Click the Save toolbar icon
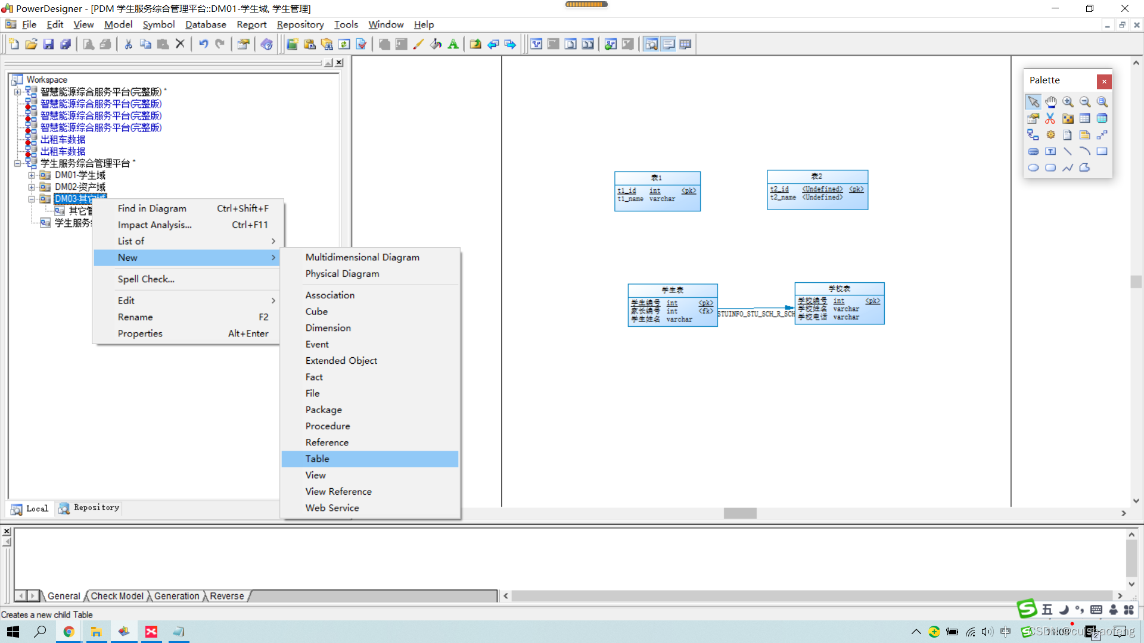The width and height of the screenshot is (1144, 643). click(48, 44)
